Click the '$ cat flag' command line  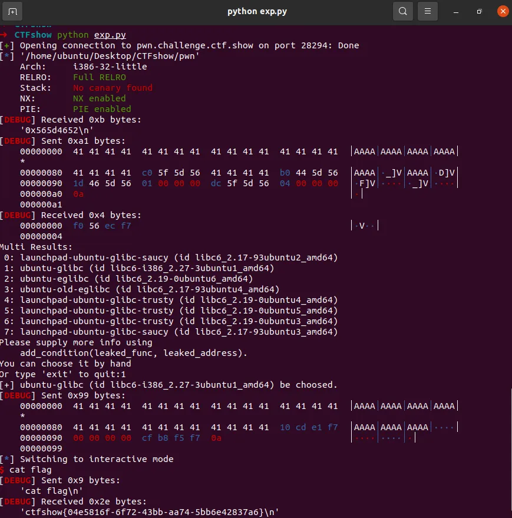pos(26,470)
